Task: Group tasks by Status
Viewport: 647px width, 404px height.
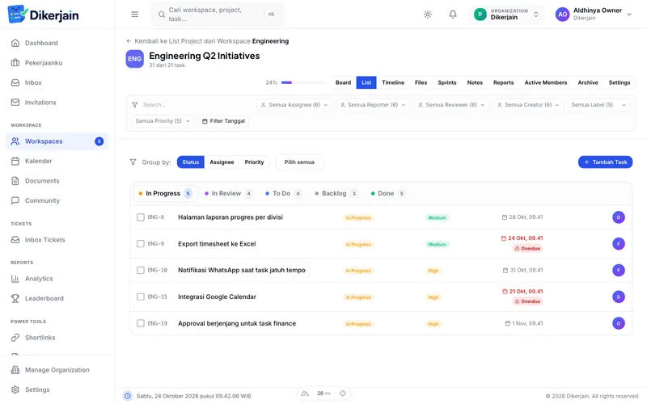Action: pos(191,162)
